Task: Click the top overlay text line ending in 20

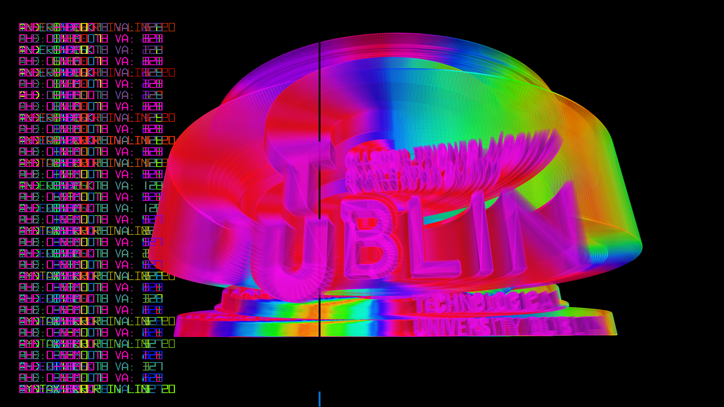Action: click(97, 28)
